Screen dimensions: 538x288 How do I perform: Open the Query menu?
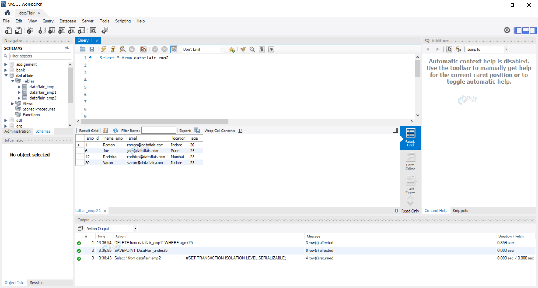click(x=48, y=21)
